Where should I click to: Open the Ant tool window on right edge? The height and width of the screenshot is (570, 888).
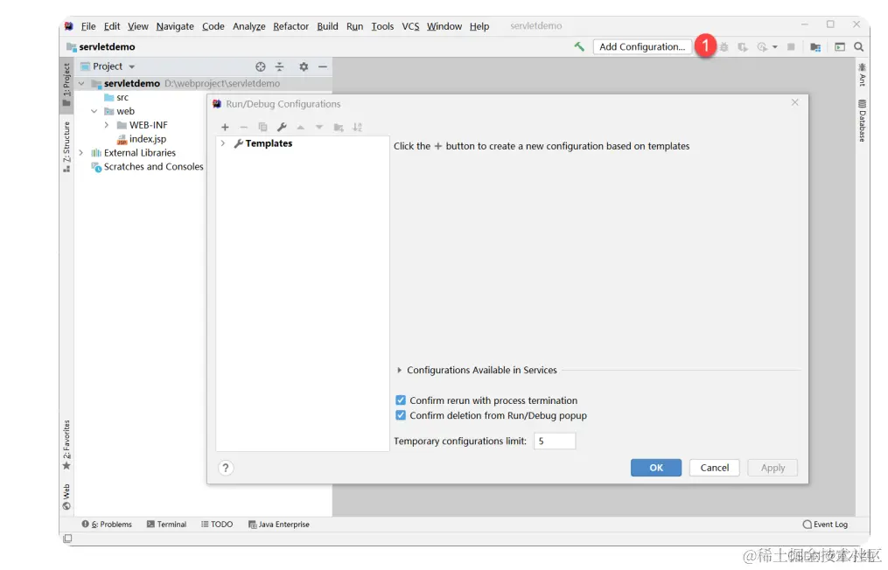pos(862,74)
